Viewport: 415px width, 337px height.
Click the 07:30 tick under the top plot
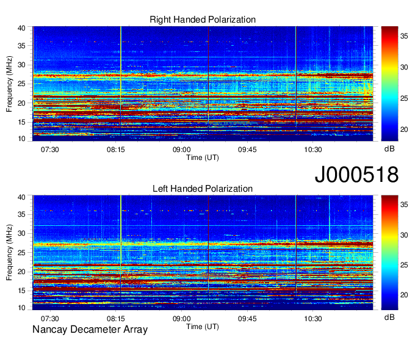click(50, 150)
